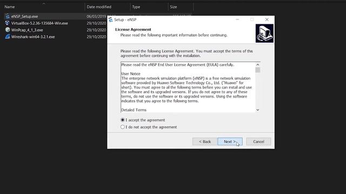Viewport: 346px width, 194px height.
Task: Select VirtualBox-5.2.36-135684-Win.exe file name
Action: coord(39,23)
